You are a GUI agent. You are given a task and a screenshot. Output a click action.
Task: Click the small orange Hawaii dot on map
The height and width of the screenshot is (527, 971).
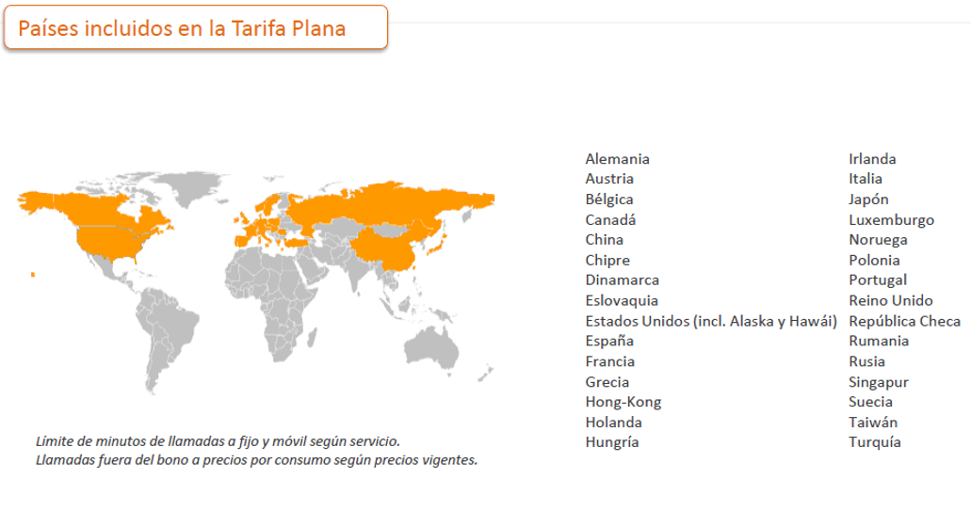click(33, 274)
